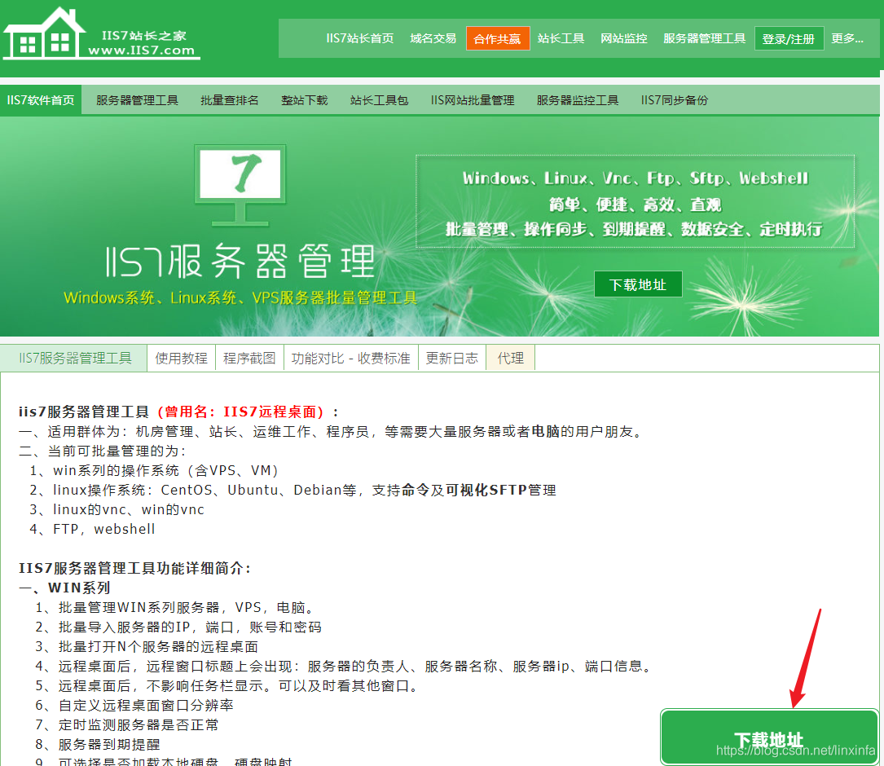Click the line 批量打开N个服务器的远程桌面
The width and height of the screenshot is (884, 766).
click(x=147, y=646)
